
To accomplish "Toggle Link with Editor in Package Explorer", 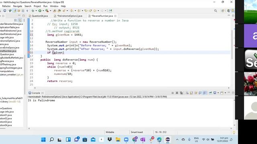I will pos(20,20).
